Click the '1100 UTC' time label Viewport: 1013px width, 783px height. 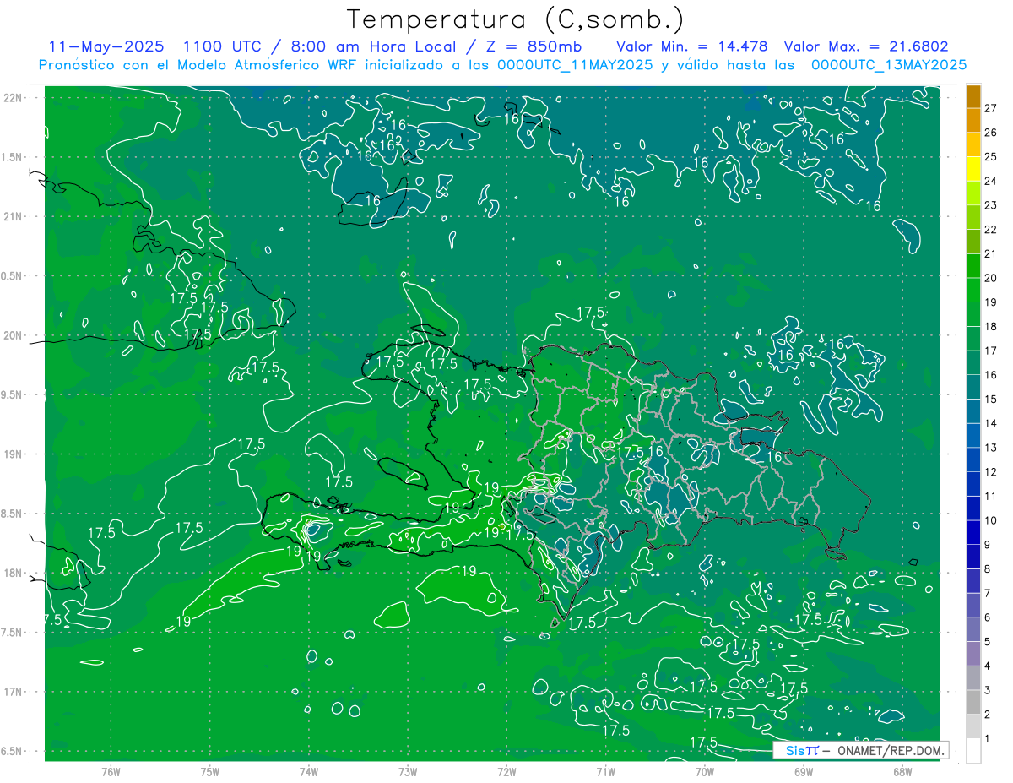click(x=221, y=46)
